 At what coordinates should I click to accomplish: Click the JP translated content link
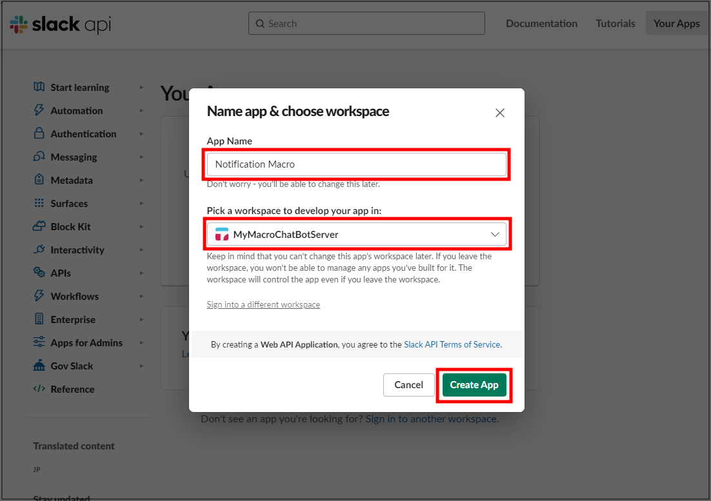pos(37,469)
